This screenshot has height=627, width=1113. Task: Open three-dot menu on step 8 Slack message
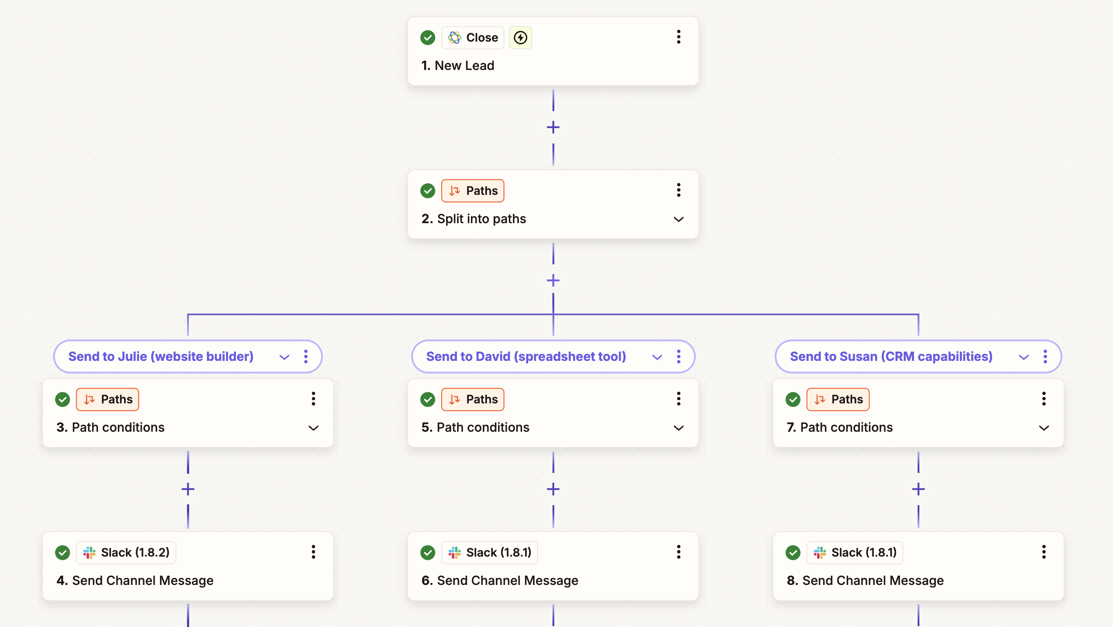tap(1044, 552)
